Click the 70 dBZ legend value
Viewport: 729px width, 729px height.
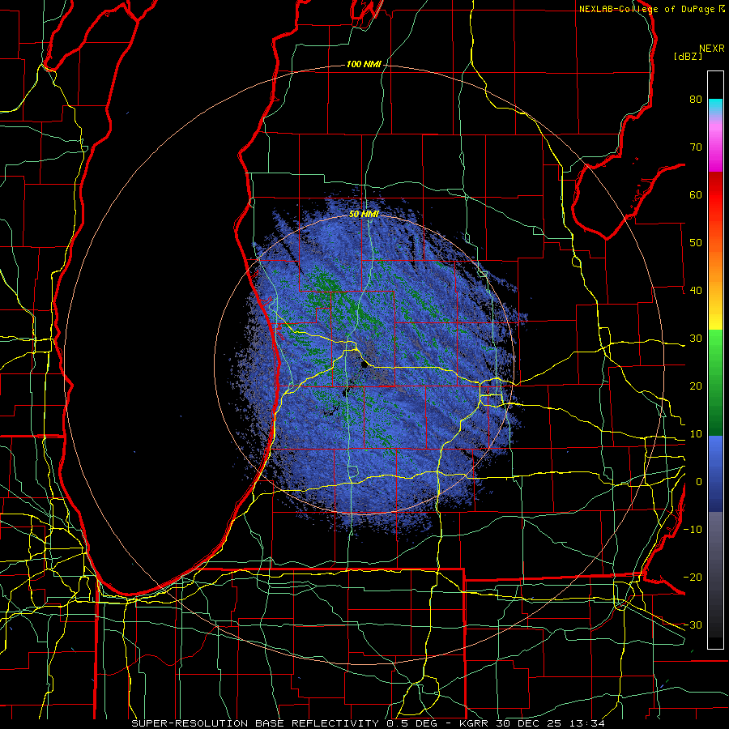[x=696, y=147]
